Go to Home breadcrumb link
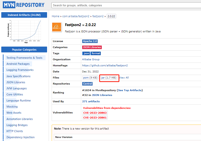Viewport: 201px width, 141px height. [x=55, y=16]
